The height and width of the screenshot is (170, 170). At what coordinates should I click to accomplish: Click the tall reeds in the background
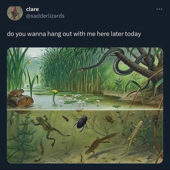pyautogui.click(x=69, y=69)
